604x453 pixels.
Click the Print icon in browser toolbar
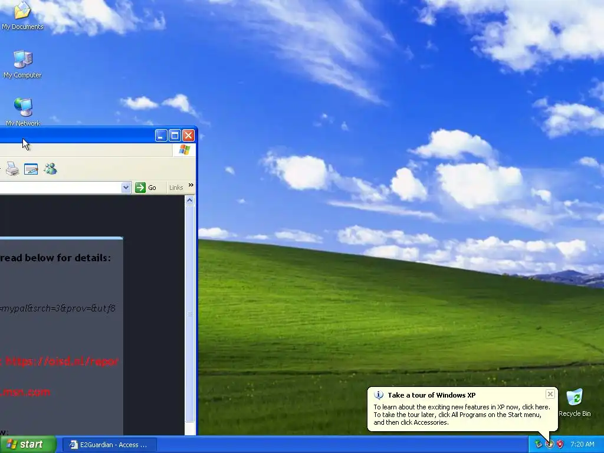click(x=12, y=169)
